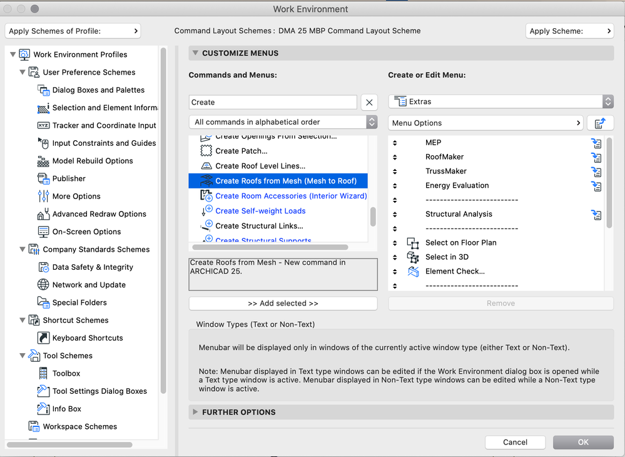625x457 pixels.
Task: Click the User Preference Schemes icon
Action: pyautogui.click(x=34, y=72)
